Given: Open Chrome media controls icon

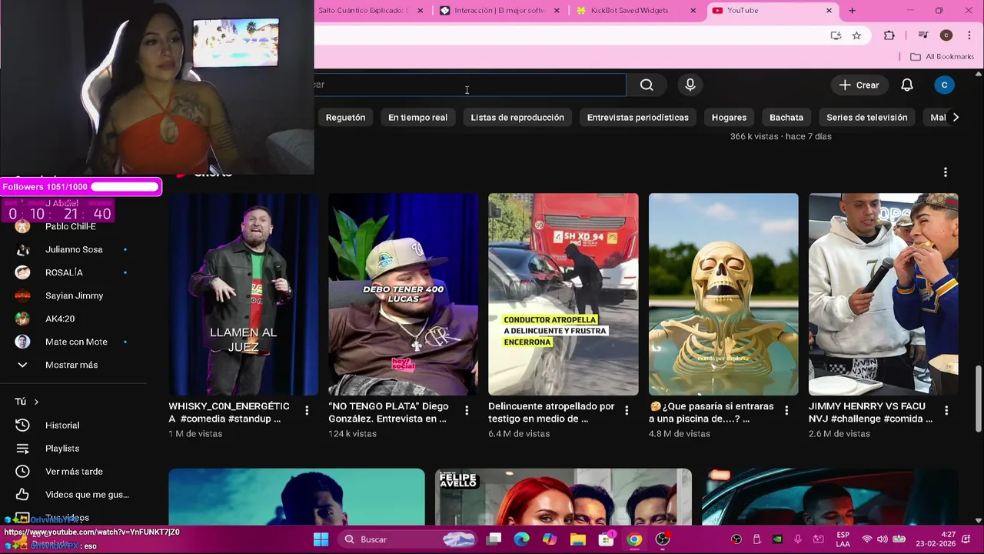Looking at the screenshot, I should click(923, 35).
